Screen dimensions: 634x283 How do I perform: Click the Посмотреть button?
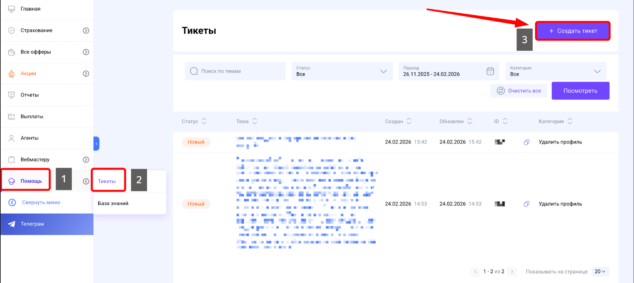pyautogui.click(x=580, y=91)
